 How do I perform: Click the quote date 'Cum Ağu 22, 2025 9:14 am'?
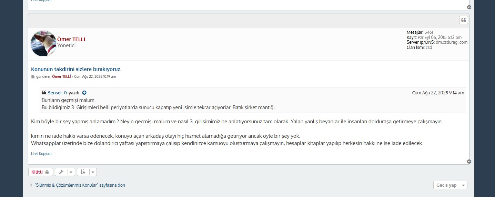click(x=438, y=93)
